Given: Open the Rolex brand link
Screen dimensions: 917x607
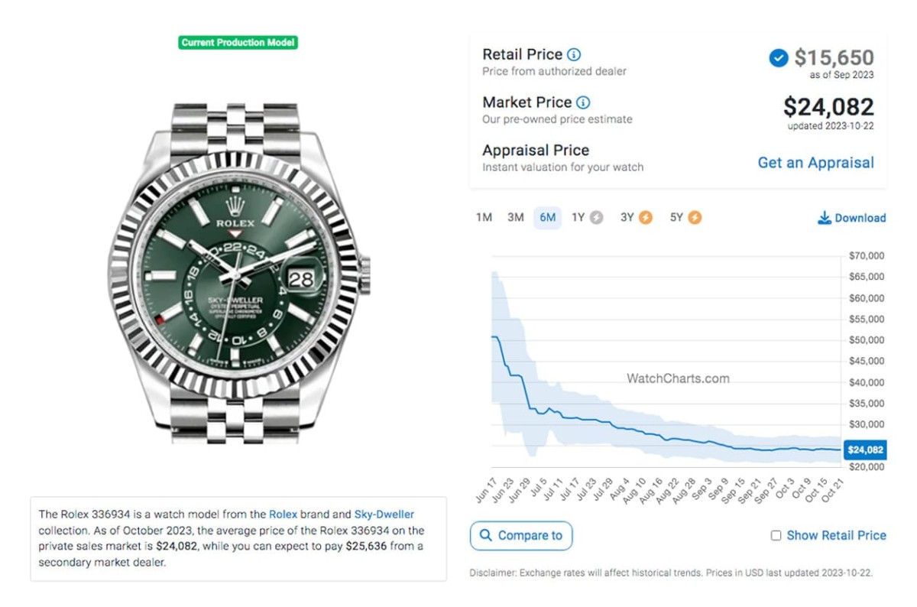Looking at the screenshot, I should pyautogui.click(x=283, y=514).
